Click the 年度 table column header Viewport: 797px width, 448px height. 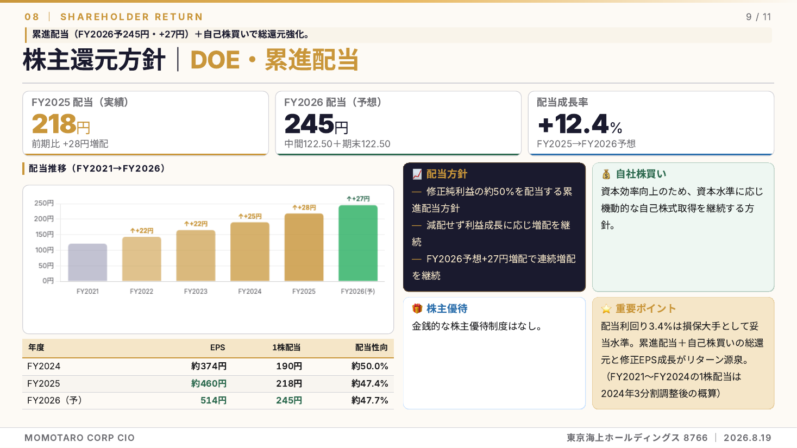coord(36,348)
